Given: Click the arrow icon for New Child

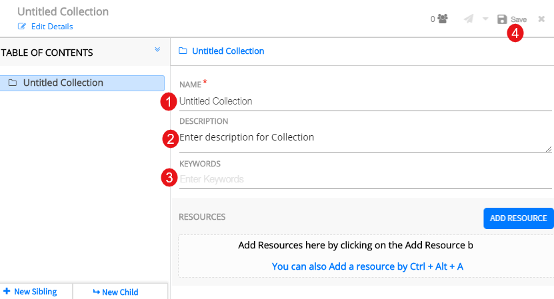Looking at the screenshot, I should point(96,292).
